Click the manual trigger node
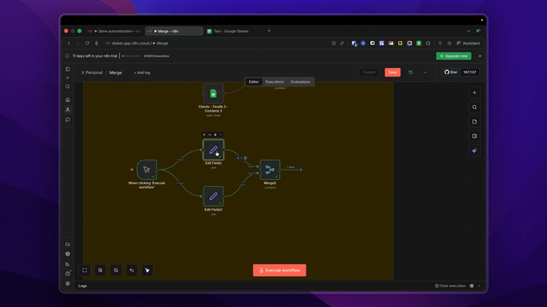This screenshot has width=547, height=307. pos(147,169)
